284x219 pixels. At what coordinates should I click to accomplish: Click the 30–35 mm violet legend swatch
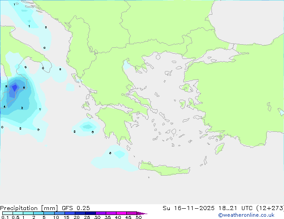tap(100, 213)
